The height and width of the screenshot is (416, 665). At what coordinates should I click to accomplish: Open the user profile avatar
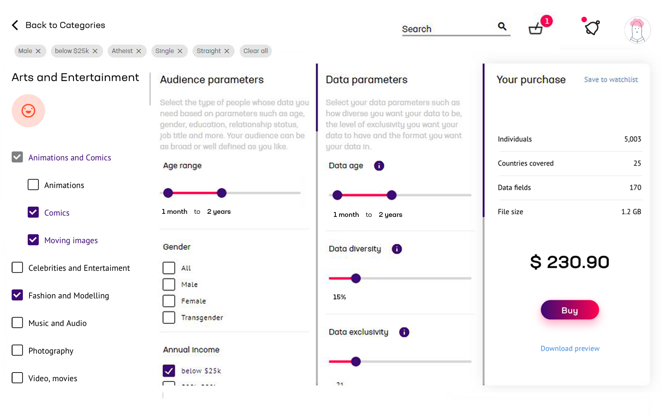pos(637,30)
